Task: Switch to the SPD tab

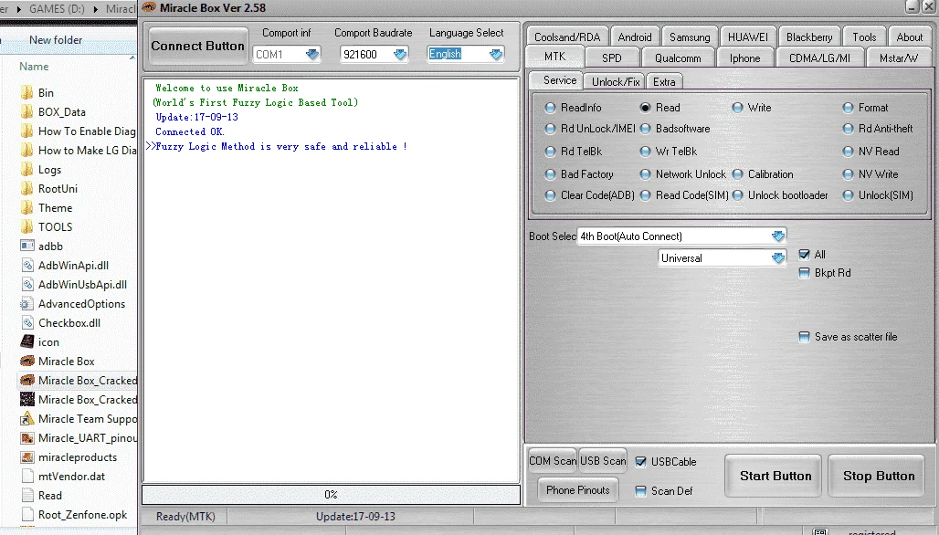Action: (611, 58)
